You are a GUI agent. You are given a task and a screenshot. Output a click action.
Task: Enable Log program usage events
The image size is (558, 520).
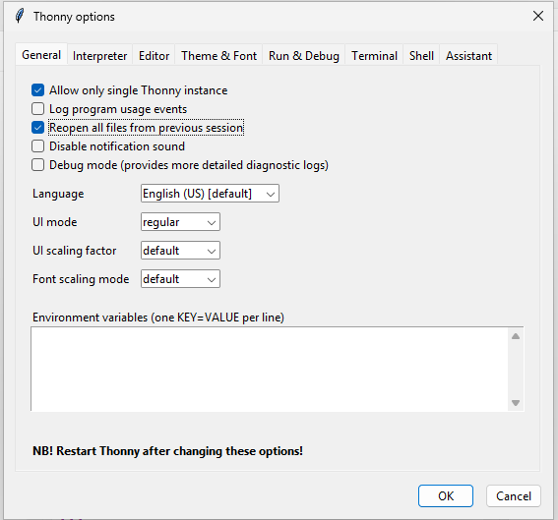click(37, 109)
